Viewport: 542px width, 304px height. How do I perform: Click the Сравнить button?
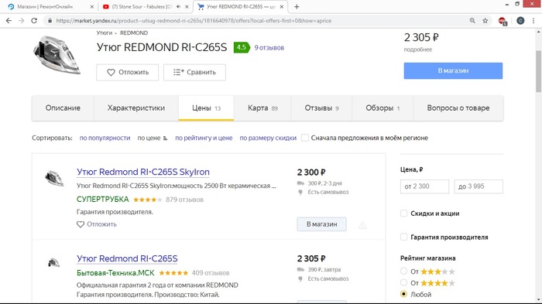click(194, 72)
